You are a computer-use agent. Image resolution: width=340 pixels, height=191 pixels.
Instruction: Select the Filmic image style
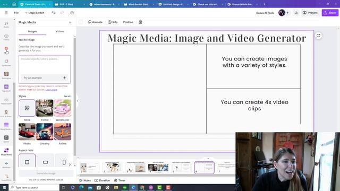tap(45, 108)
